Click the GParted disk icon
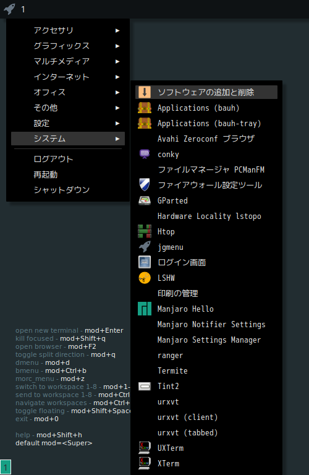The height and width of the screenshot is (475, 309). tap(145, 200)
